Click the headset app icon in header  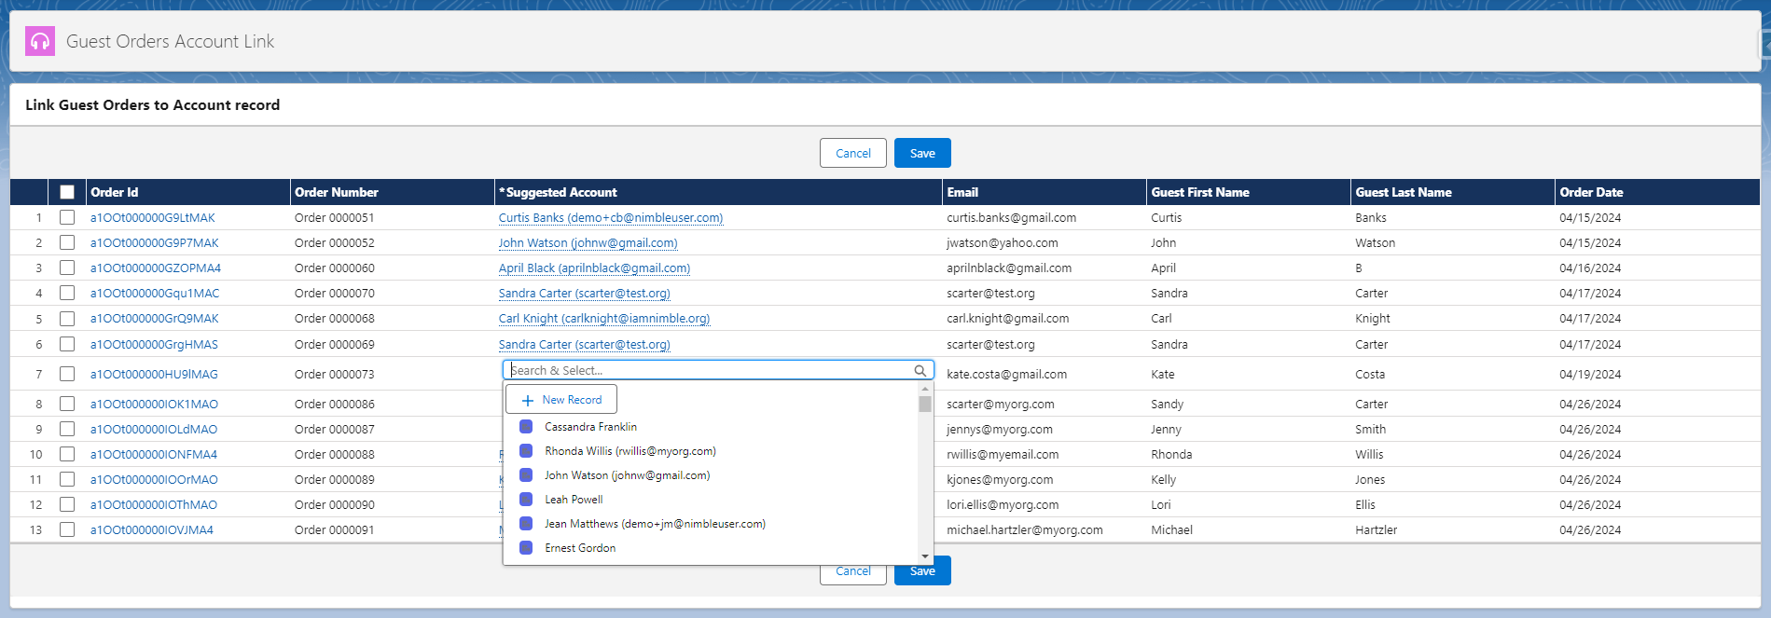pyautogui.click(x=40, y=41)
